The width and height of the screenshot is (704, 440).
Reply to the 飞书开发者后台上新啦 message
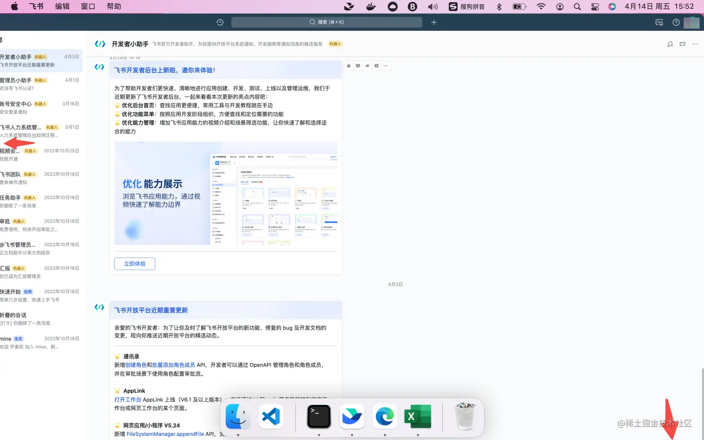point(358,66)
